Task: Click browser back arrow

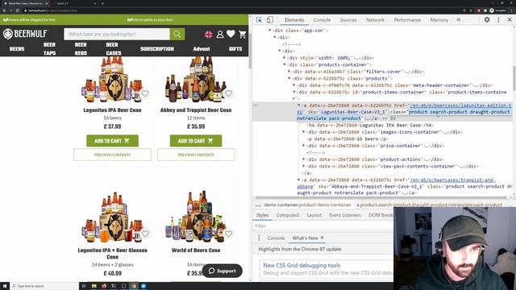Action: (x=4, y=10)
